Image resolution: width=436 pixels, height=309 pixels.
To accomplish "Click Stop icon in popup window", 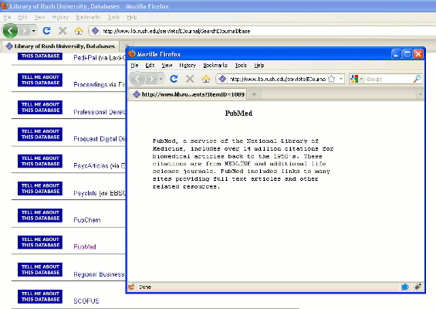I will click(x=190, y=79).
